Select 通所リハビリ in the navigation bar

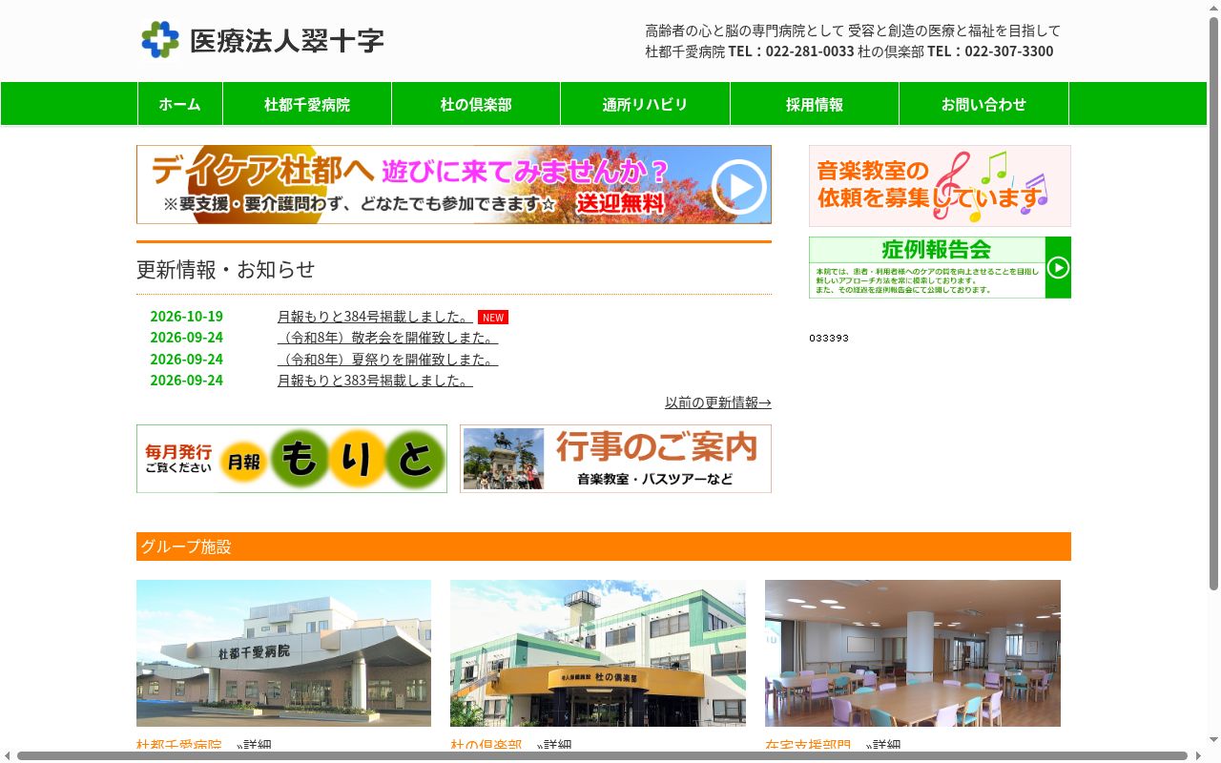tap(645, 104)
